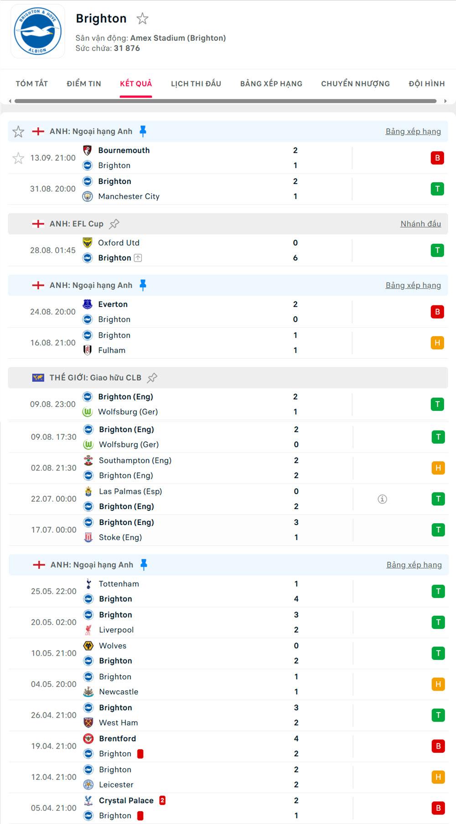
Task: Click the globe icon on THẾ GIỚI section
Action: pos(38,378)
